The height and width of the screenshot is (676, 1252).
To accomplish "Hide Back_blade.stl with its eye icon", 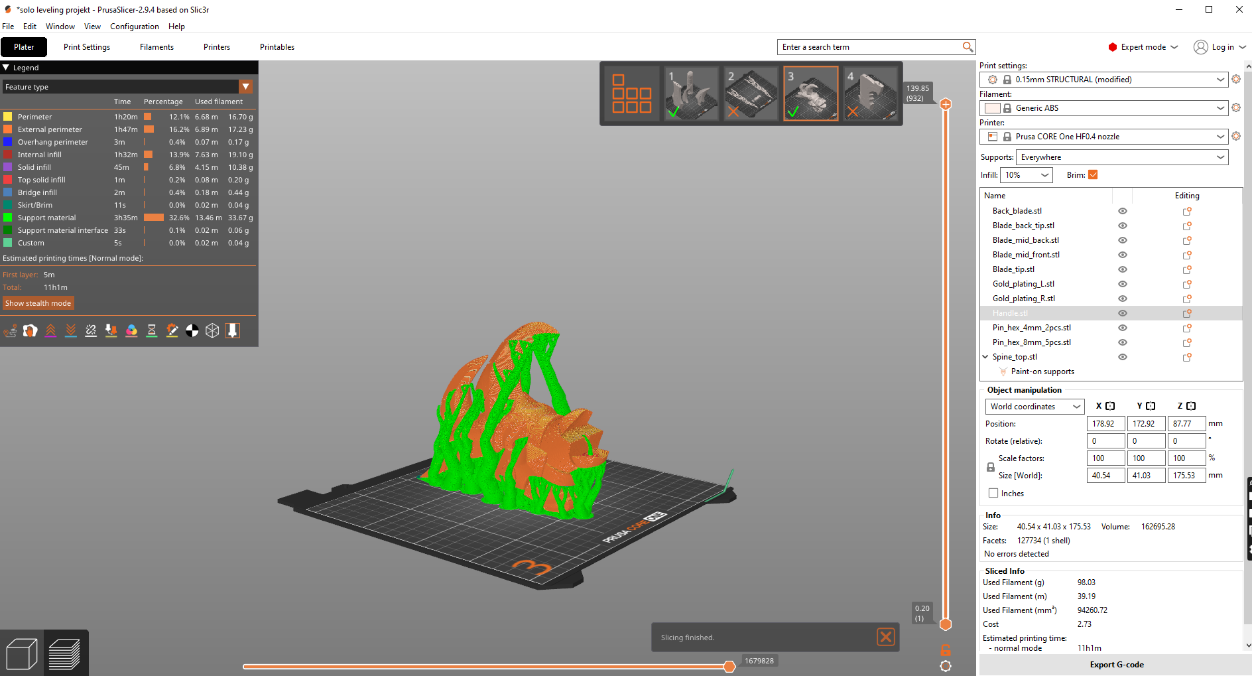I will pyautogui.click(x=1123, y=211).
